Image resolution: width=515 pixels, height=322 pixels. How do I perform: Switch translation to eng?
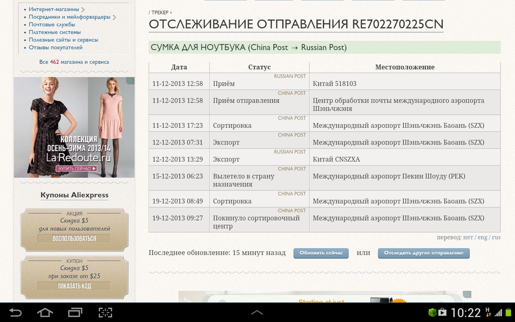click(482, 237)
